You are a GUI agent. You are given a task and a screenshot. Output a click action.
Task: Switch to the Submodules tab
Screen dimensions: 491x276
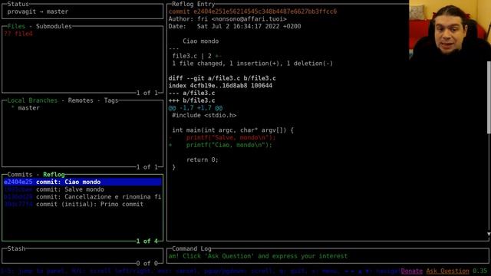coord(54,26)
